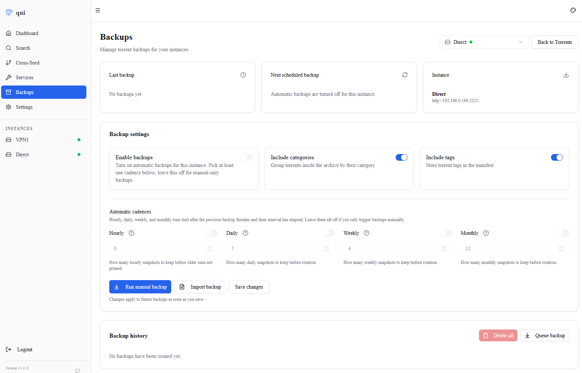Click the Queue backup button
Image resolution: width=582 pixels, height=373 pixels.
545,335
